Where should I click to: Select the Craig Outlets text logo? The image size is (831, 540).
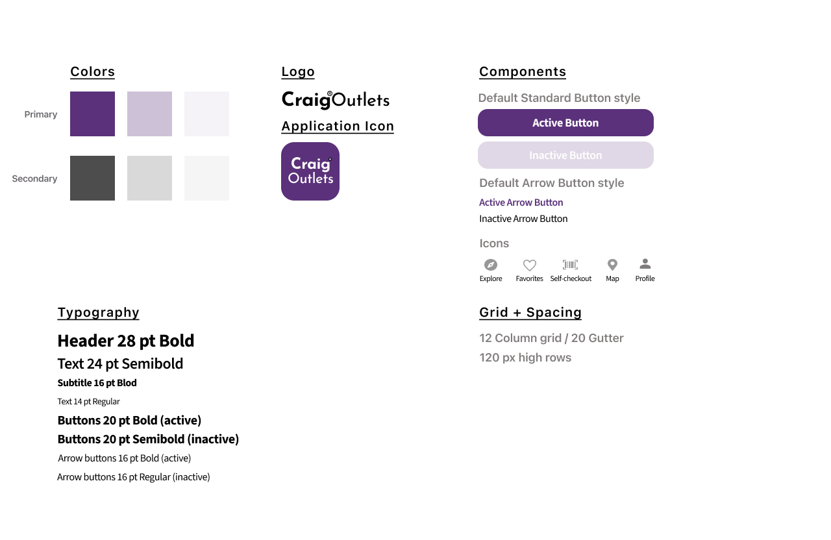[x=336, y=99]
